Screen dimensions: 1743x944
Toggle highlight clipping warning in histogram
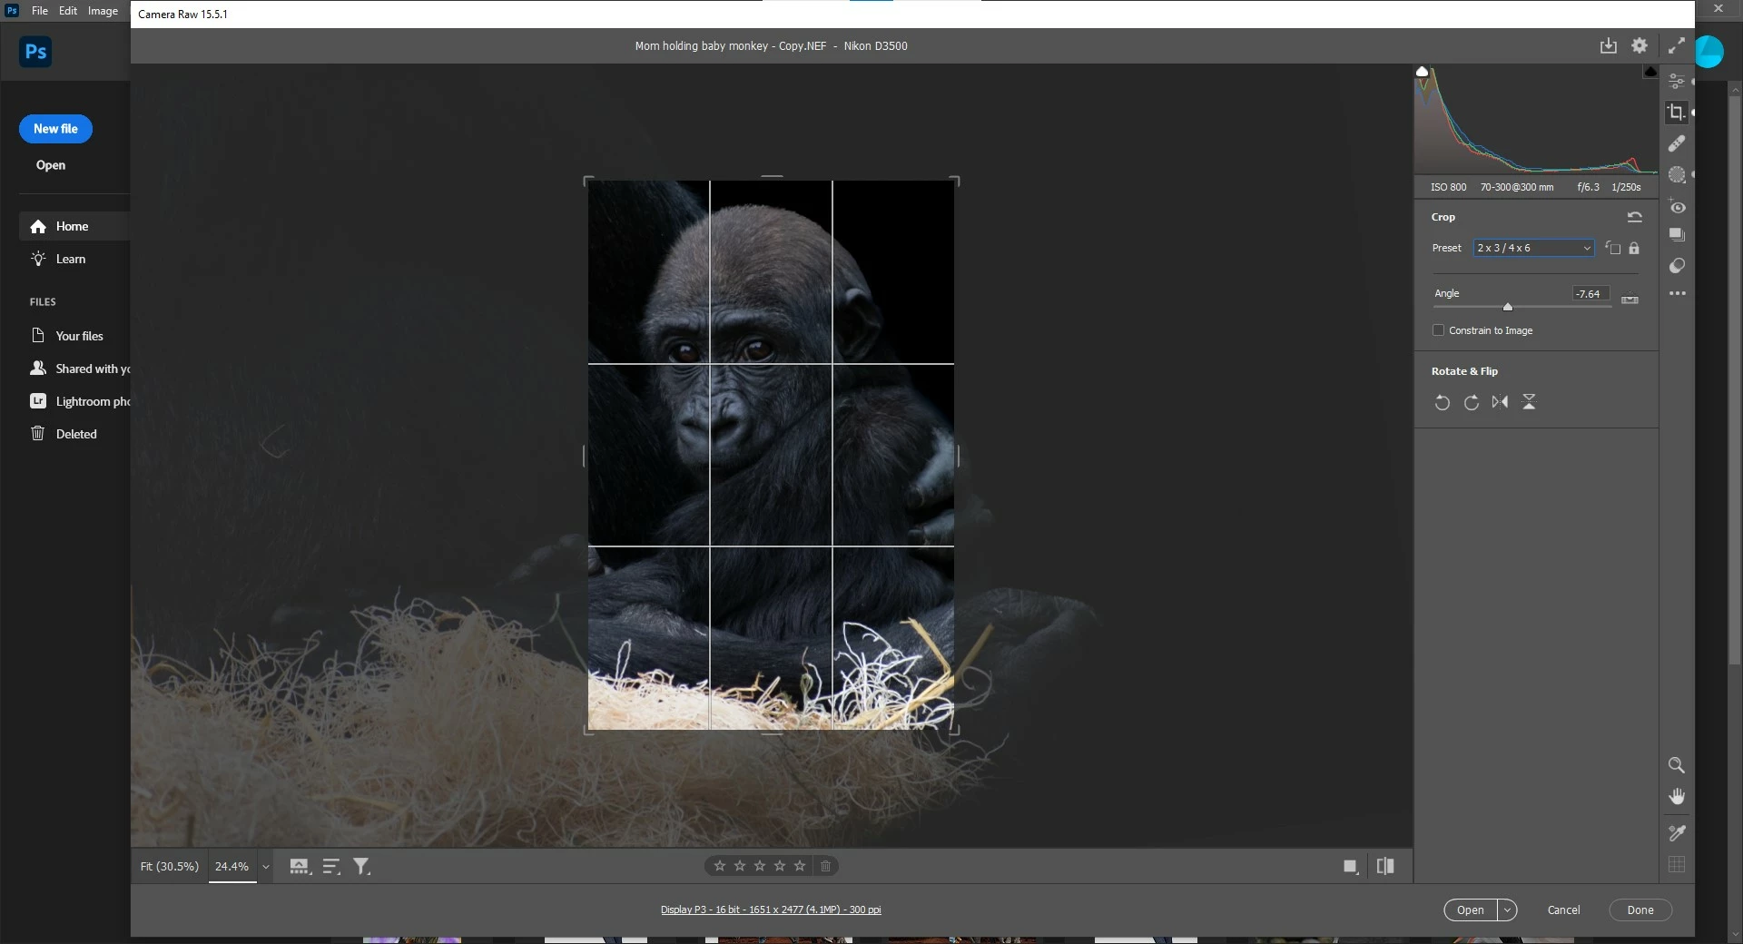click(1650, 72)
